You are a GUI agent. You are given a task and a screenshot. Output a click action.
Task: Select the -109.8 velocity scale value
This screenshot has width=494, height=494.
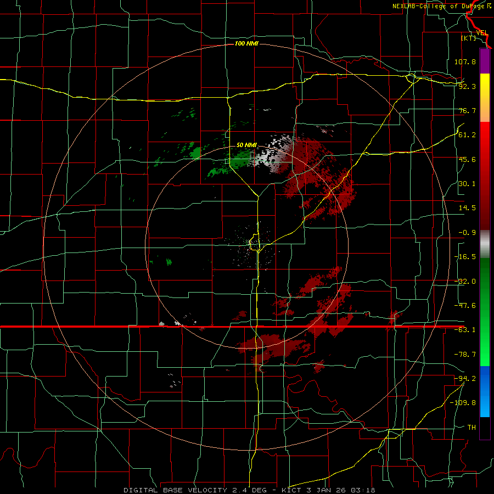463,403
